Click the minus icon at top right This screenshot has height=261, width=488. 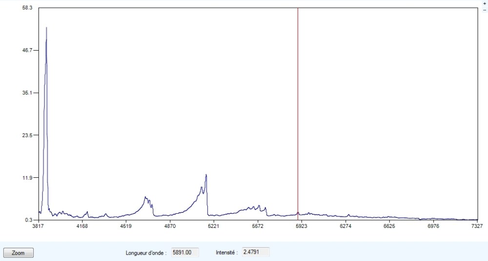484,10
